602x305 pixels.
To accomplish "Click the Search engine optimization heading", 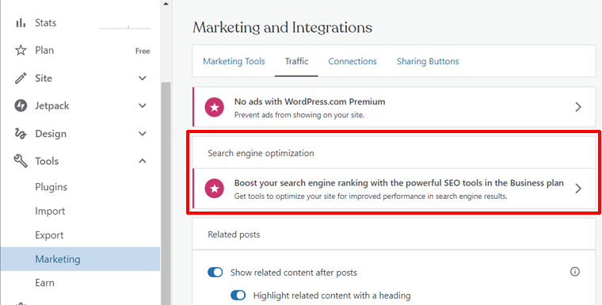I will (x=261, y=153).
